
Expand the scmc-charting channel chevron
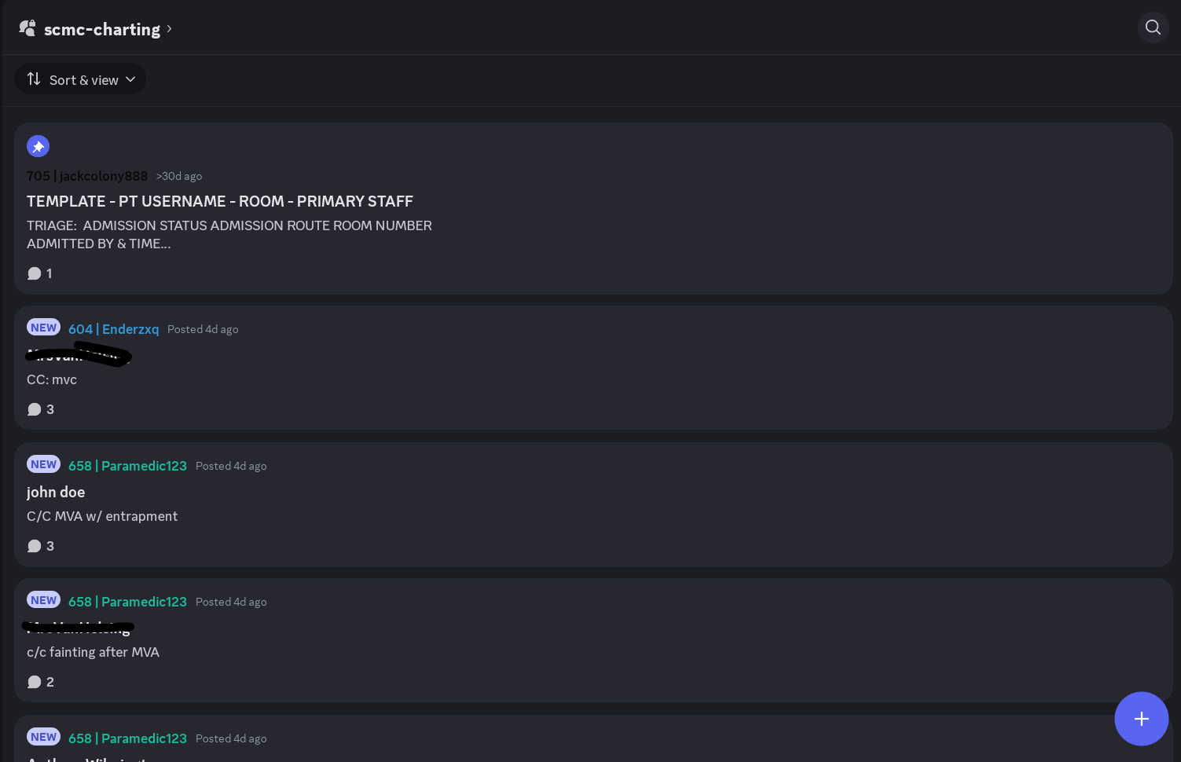tap(169, 29)
